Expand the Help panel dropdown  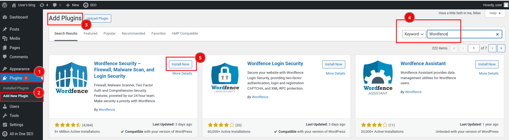495,13
